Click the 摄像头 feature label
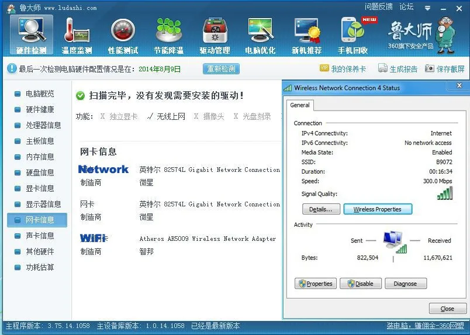The width and height of the screenshot is (470, 335). [x=213, y=116]
